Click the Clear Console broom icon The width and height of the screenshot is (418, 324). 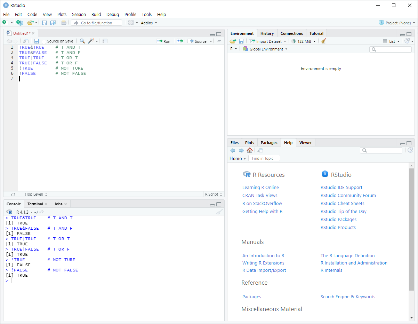219,212
